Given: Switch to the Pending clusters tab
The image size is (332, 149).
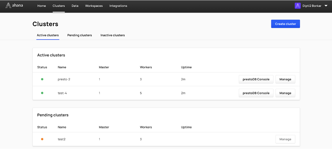Looking at the screenshot, I should pos(80,35).
